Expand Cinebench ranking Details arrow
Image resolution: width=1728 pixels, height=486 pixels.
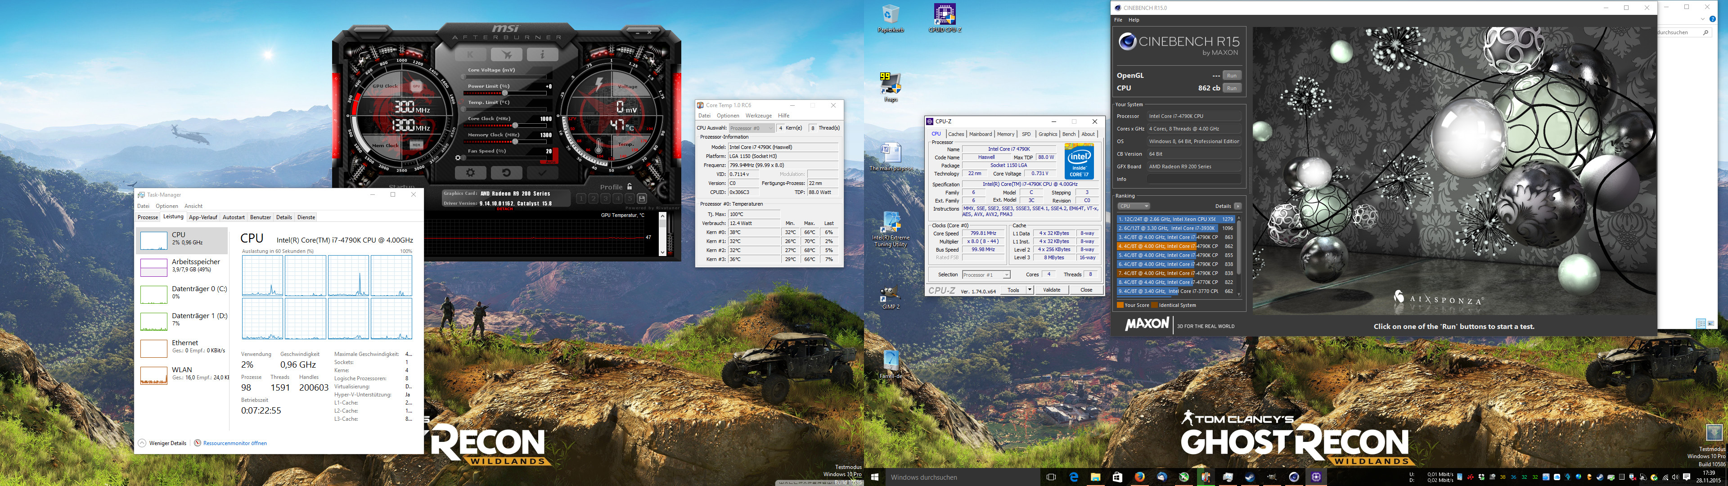tap(1237, 206)
